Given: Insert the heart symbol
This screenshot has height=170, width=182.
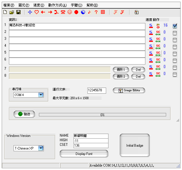Looking at the screenshot, I should (37, 12).
